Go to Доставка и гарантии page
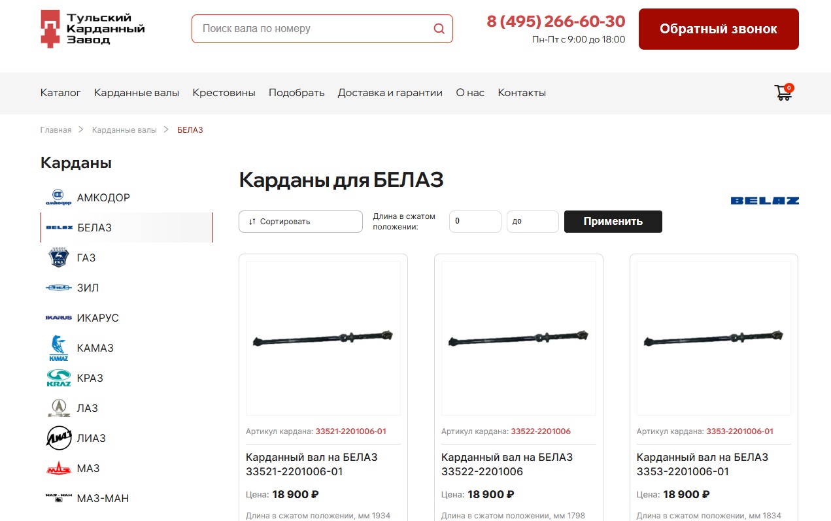Screen dimensions: 831x521 click(x=390, y=93)
